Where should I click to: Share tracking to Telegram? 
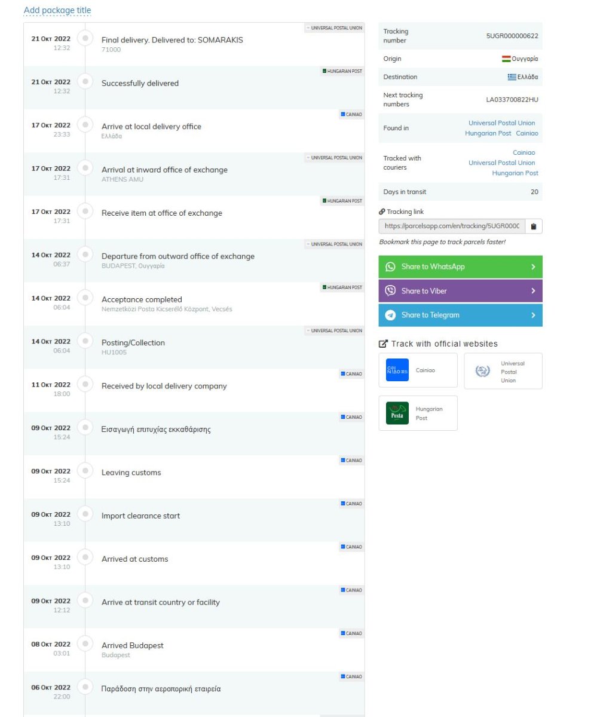click(x=460, y=315)
